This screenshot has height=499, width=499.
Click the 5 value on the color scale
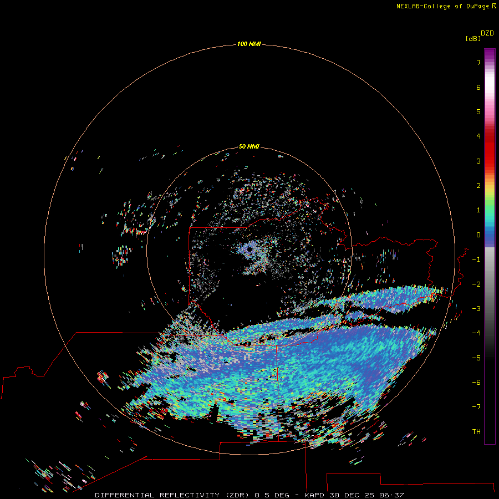[478, 111]
